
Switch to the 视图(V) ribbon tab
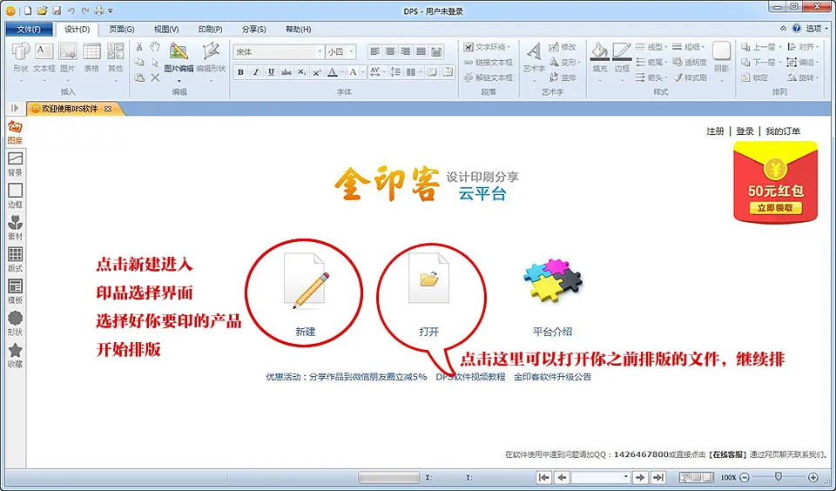[x=166, y=30]
